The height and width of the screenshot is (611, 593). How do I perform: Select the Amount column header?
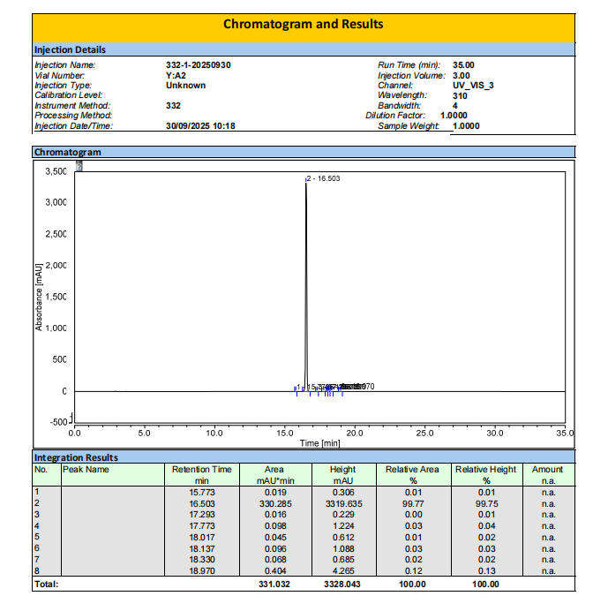(547, 475)
